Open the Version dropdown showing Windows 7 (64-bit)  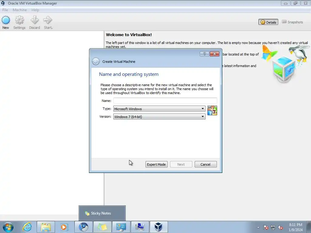[159, 117]
